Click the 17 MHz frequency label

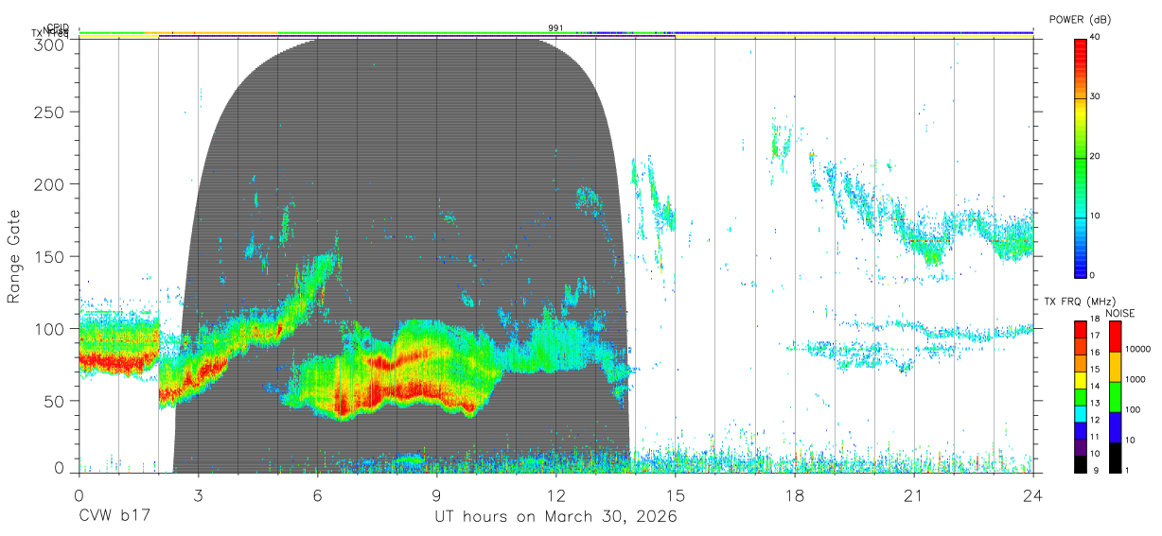point(1094,336)
